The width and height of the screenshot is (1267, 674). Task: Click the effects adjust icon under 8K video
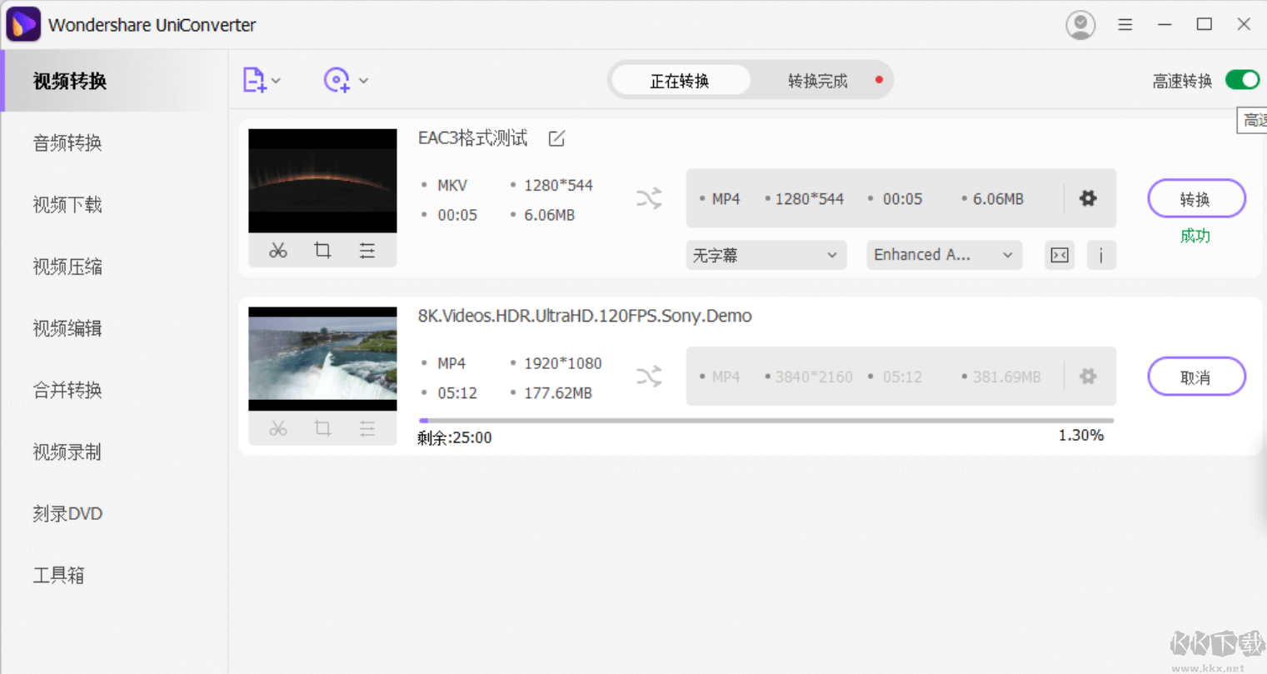pos(367,429)
